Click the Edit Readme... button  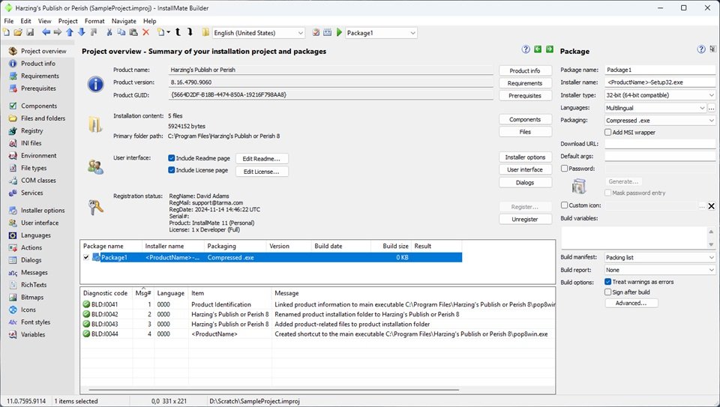coord(262,159)
